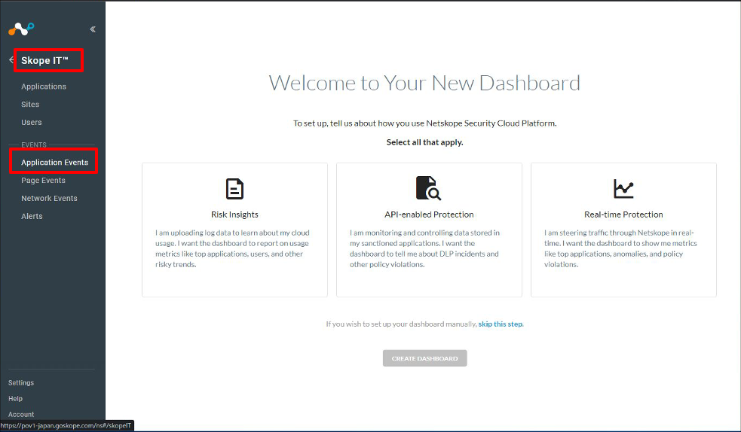The width and height of the screenshot is (741, 432).
Task: Click the skip this step link
Action: (x=501, y=324)
